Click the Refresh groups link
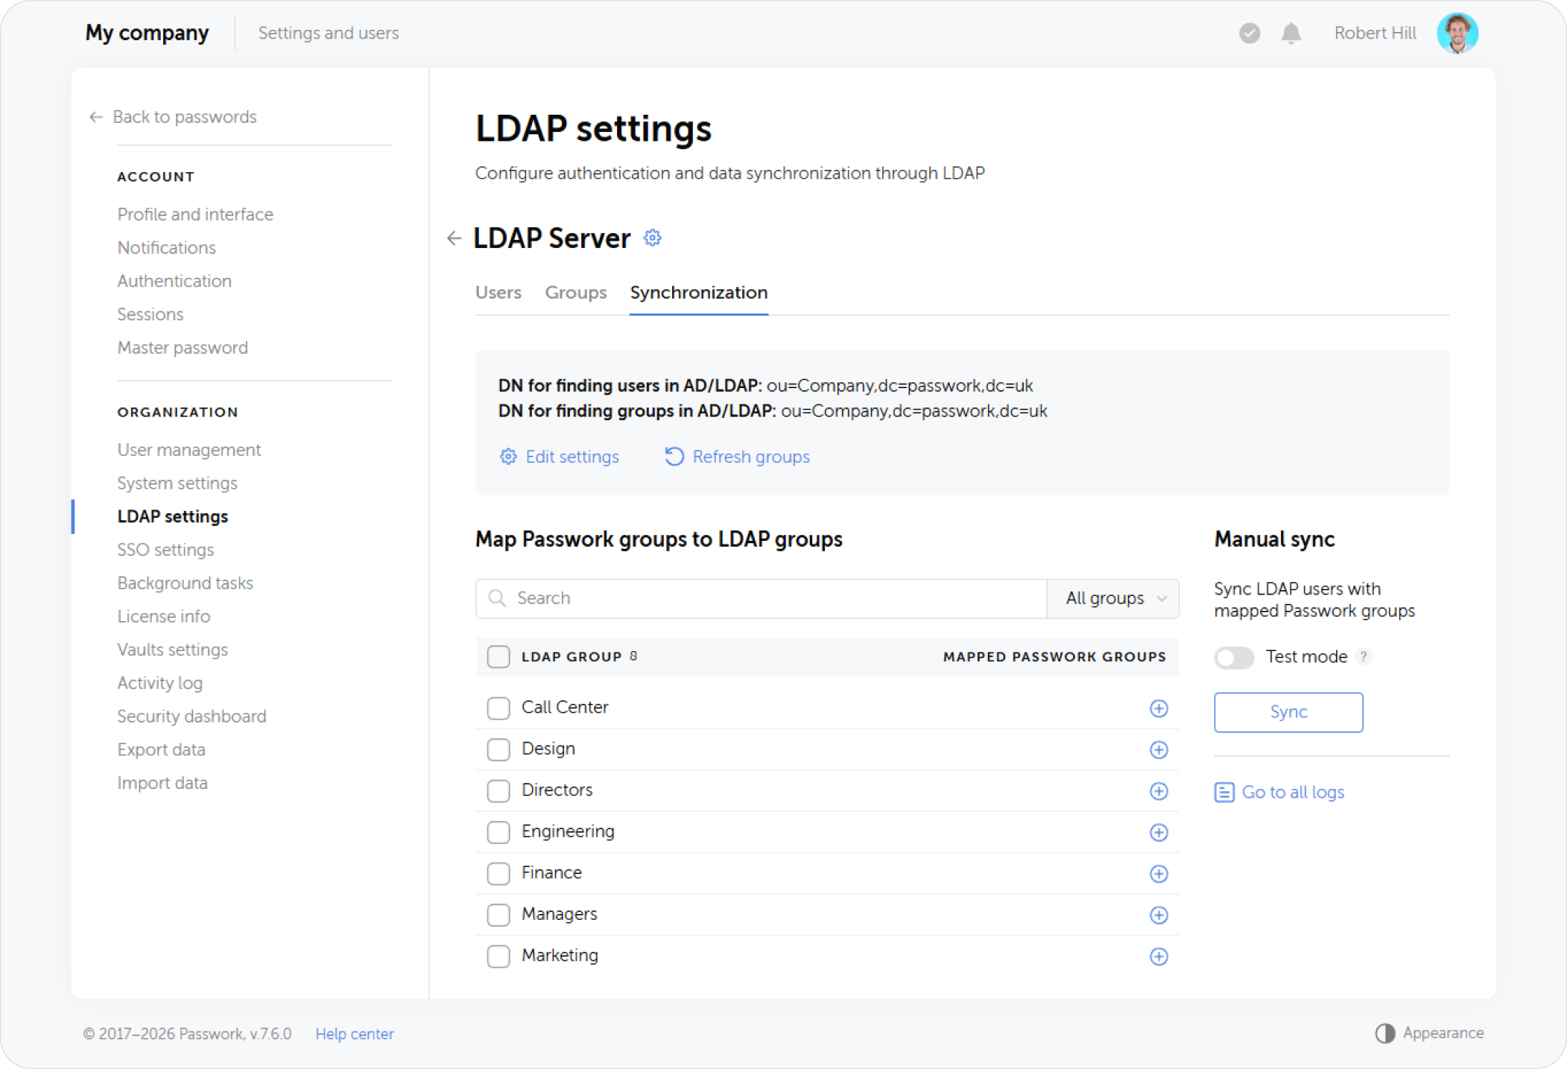This screenshot has height=1069, width=1567. tap(737, 457)
